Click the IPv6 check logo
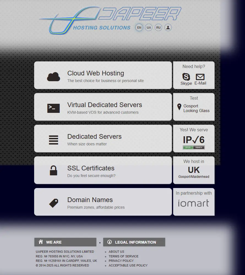 (194, 140)
